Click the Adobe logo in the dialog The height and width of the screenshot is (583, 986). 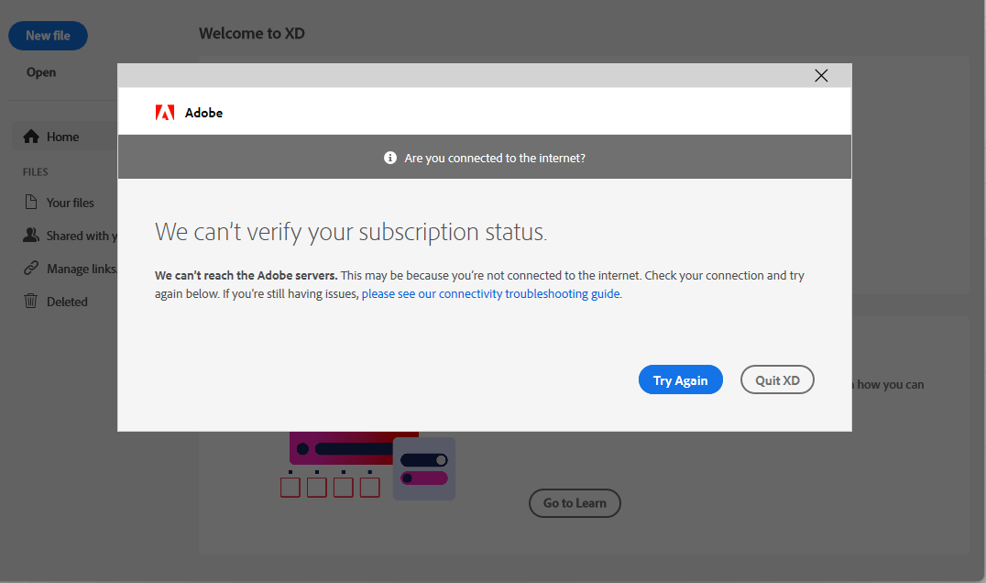[165, 113]
